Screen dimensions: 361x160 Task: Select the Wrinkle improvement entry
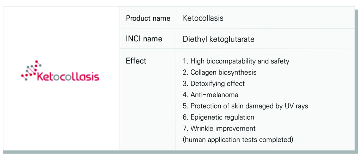click(219, 128)
